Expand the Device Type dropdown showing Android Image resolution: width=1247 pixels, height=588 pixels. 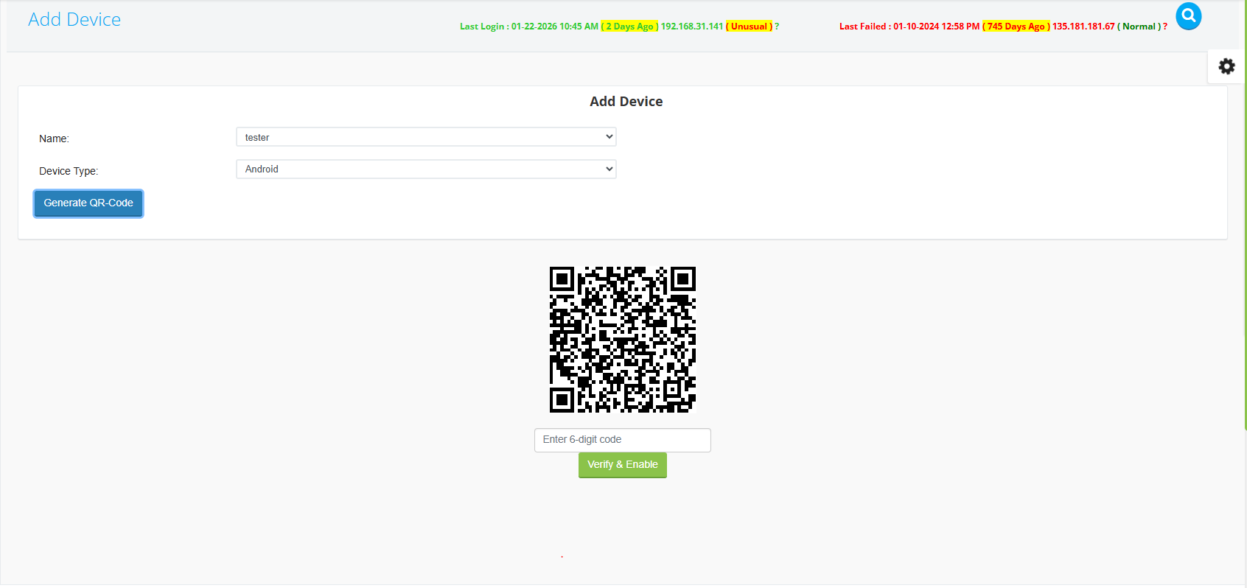426,169
